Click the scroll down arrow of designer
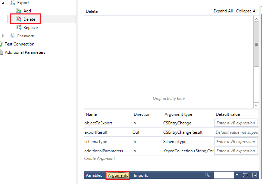This screenshot has width=262, height=184. tap(256, 105)
